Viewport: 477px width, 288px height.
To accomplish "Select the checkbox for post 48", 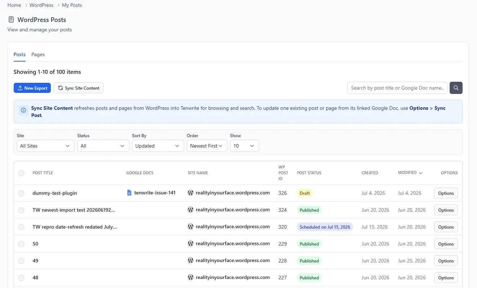I will 21,278.
